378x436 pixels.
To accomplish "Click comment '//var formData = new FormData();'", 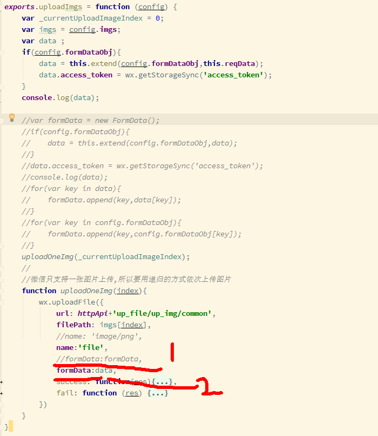I will point(91,121).
